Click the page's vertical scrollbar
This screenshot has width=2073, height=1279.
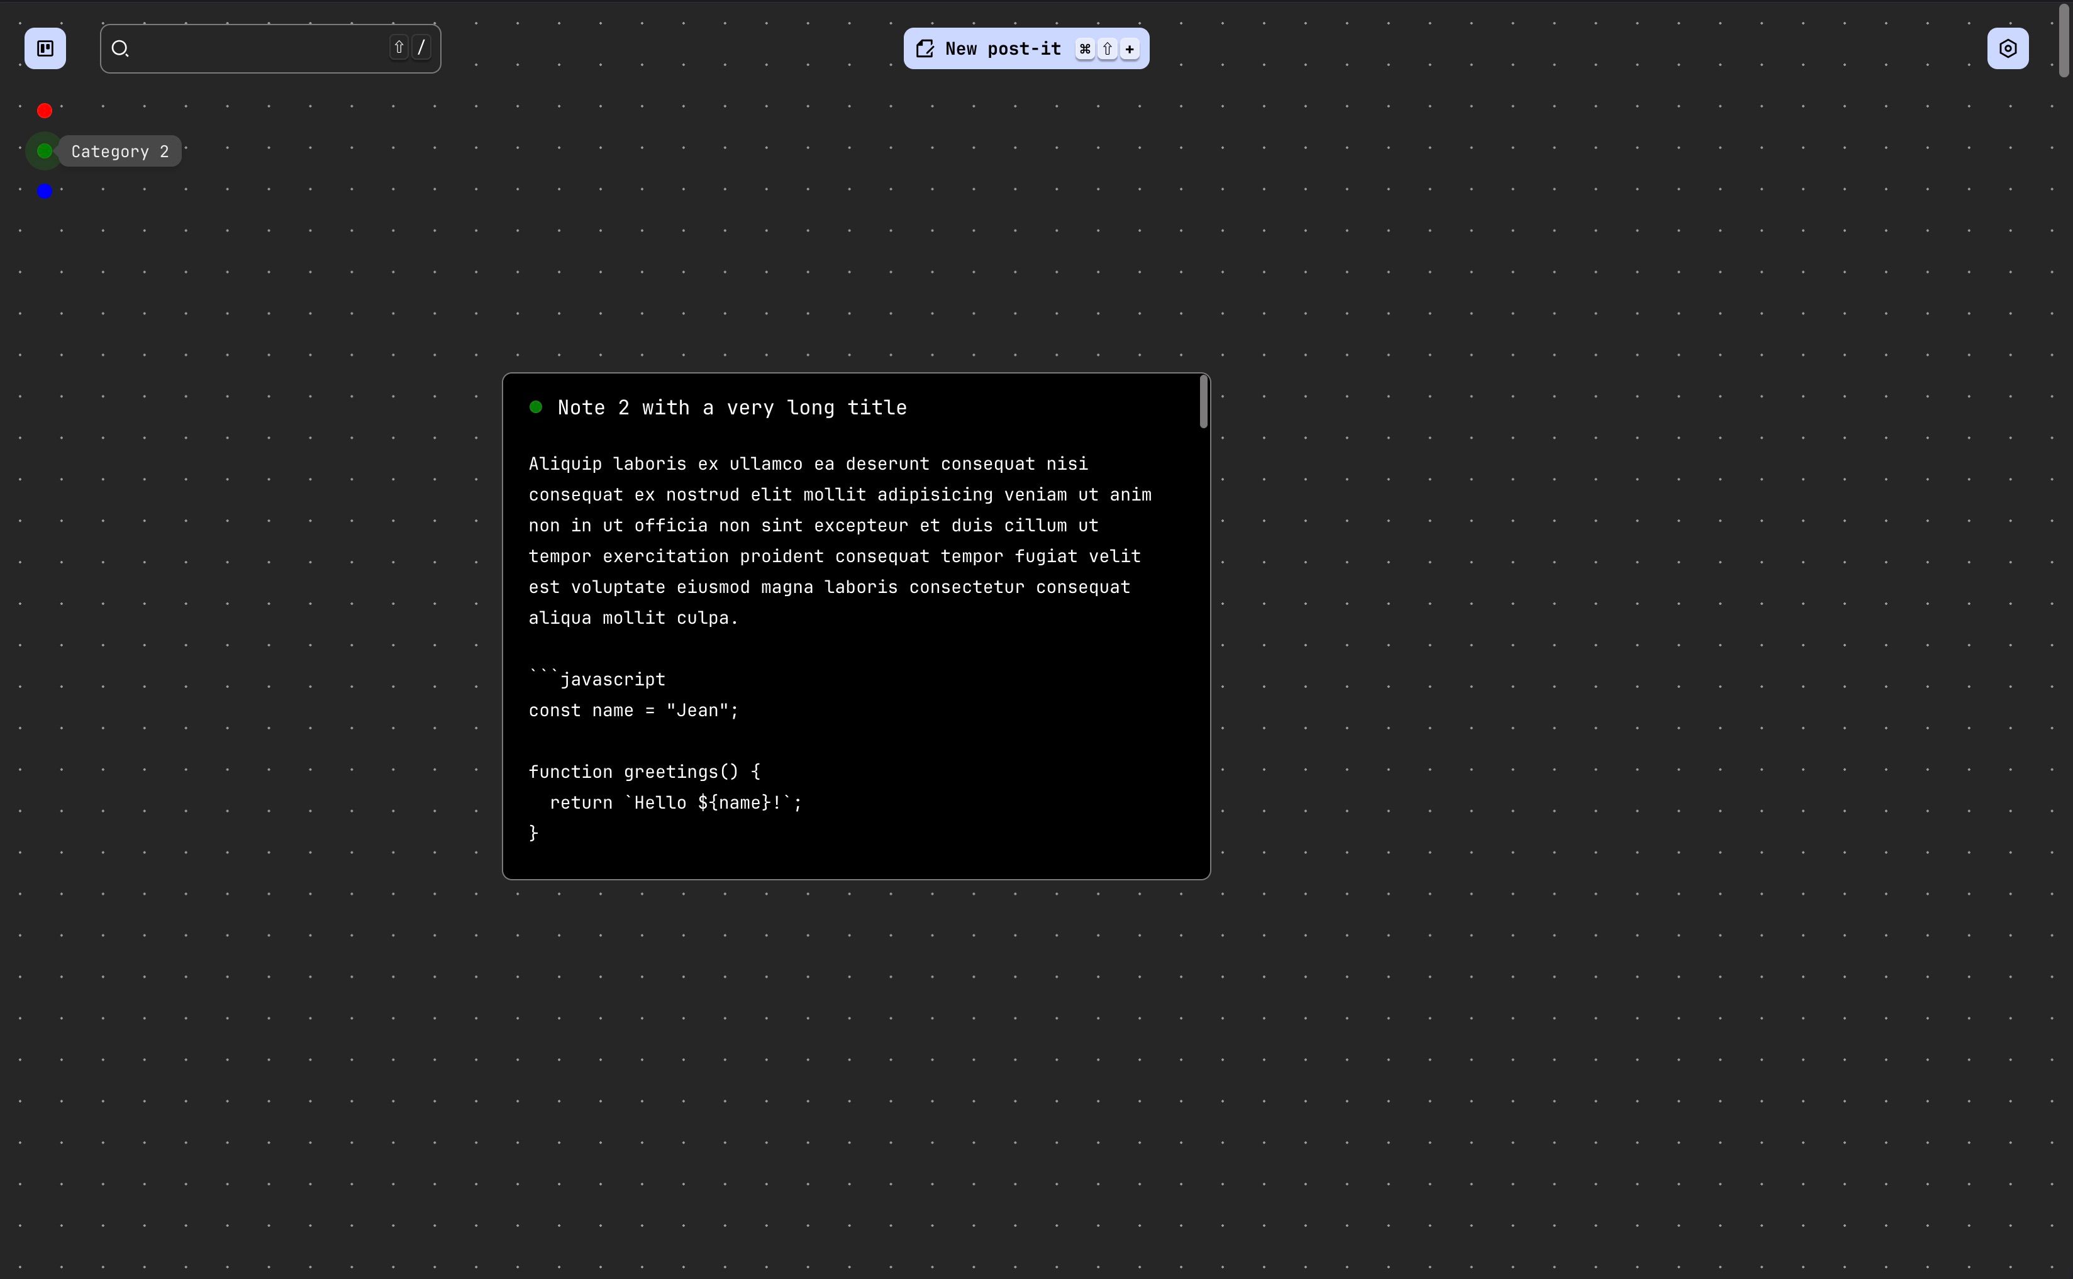tap(2064, 42)
